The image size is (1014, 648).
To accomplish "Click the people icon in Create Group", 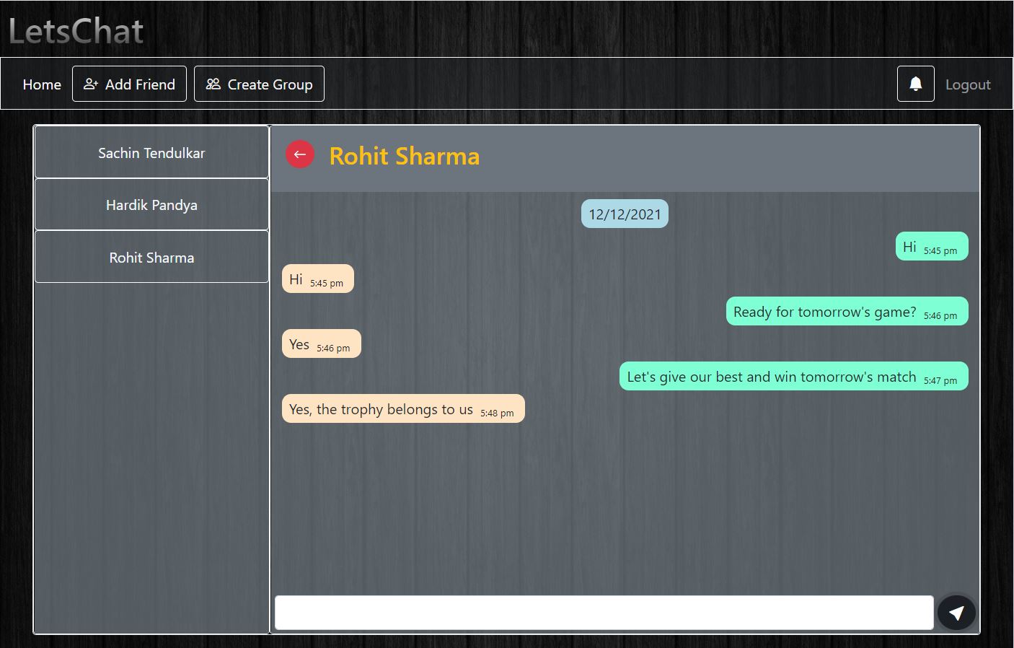I will tap(213, 84).
